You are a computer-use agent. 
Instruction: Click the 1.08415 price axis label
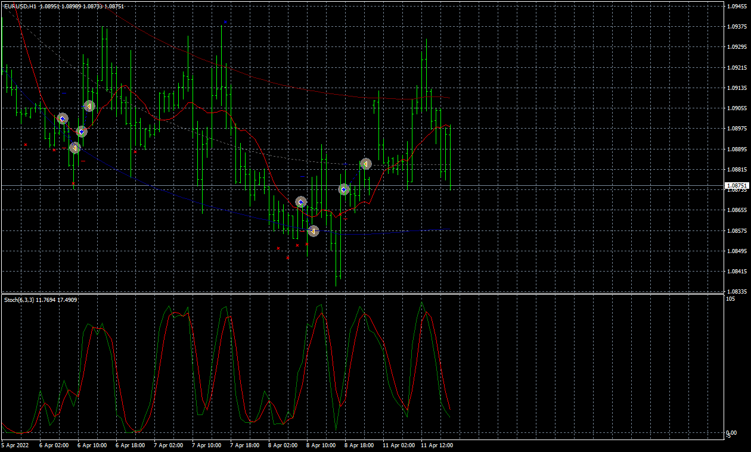click(x=737, y=271)
